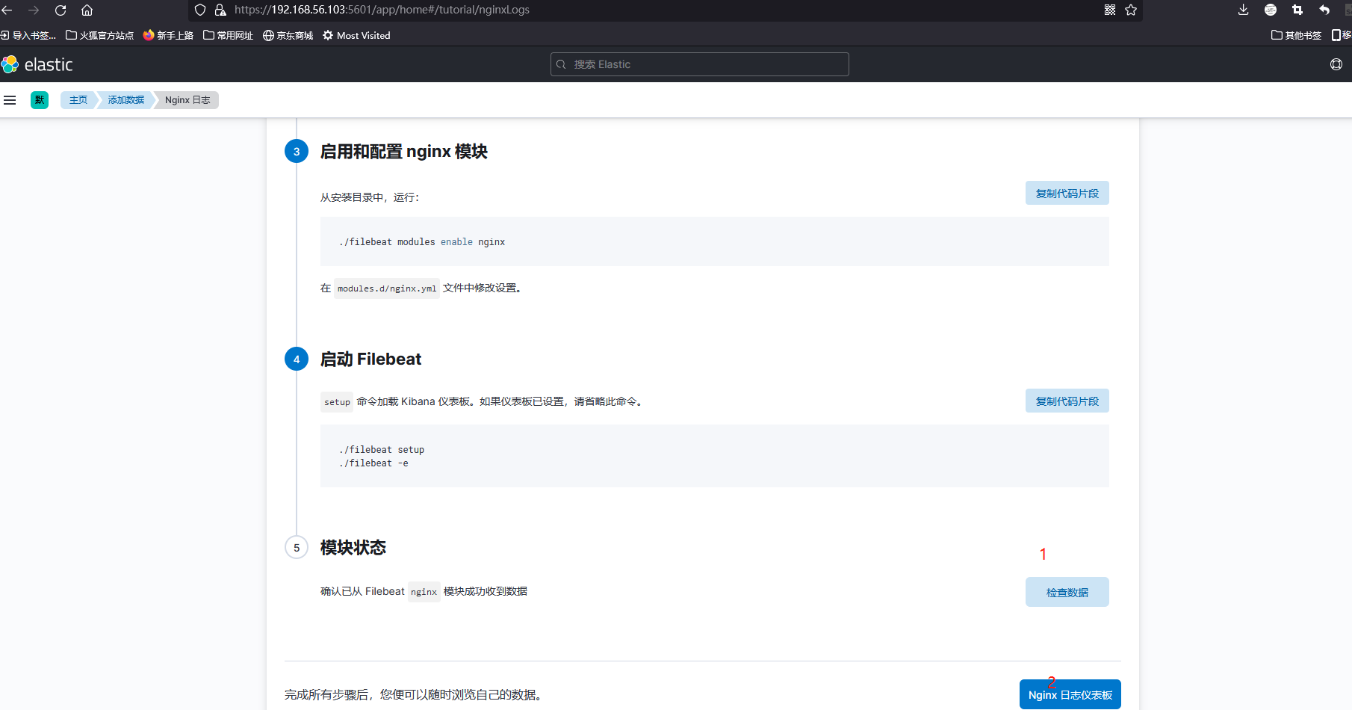The width and height of the screenshot is (1352, 710).
Task: Click the browser forward arrow
Action: click(x=34, y=10)
